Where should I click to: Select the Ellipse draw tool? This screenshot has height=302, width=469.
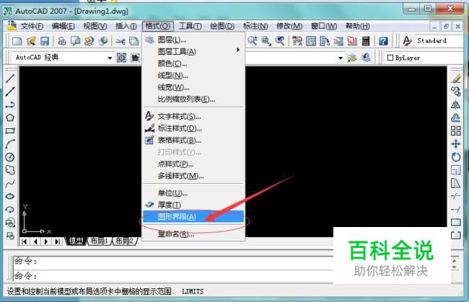click(10, 196)
